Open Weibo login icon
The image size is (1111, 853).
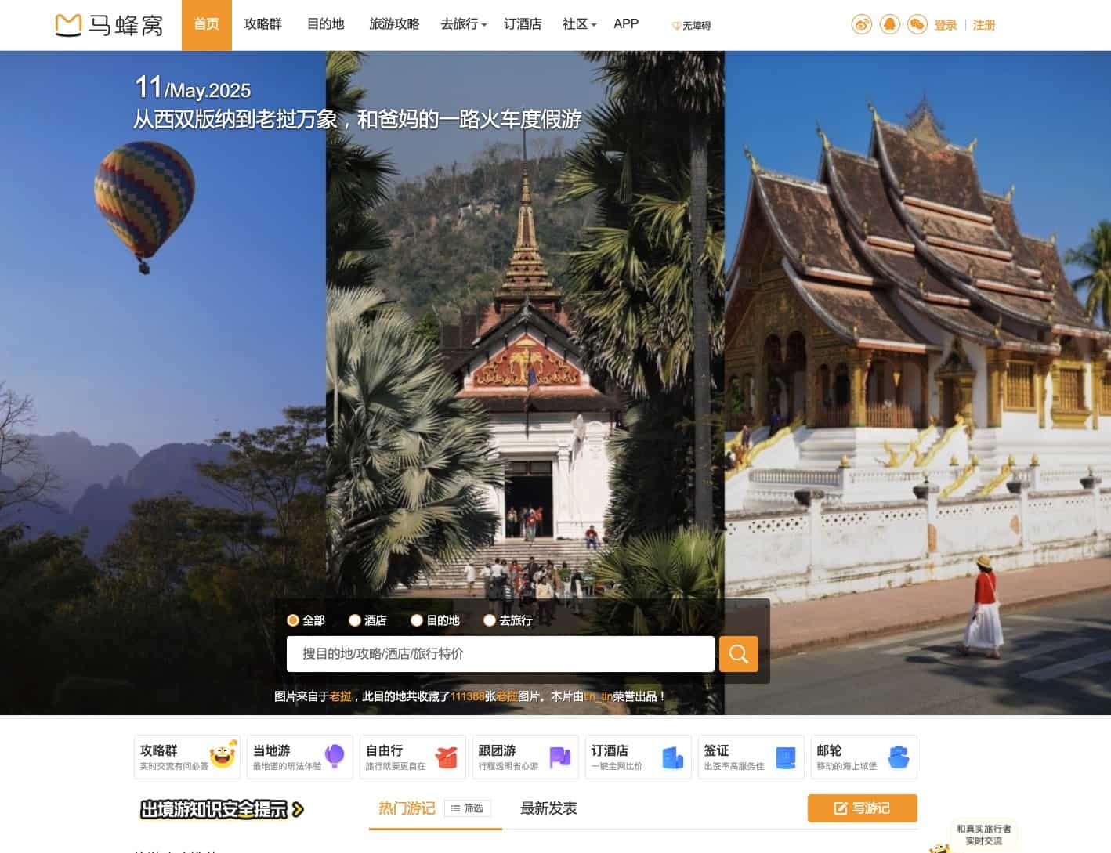[861, 25]
